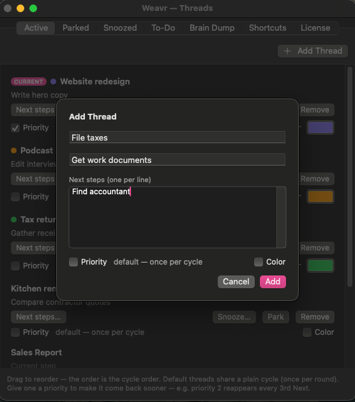The height and width of the screenshot is (402, 355).
Task: Cancel the Add Thread dialog
Action: tap(236, 282)
